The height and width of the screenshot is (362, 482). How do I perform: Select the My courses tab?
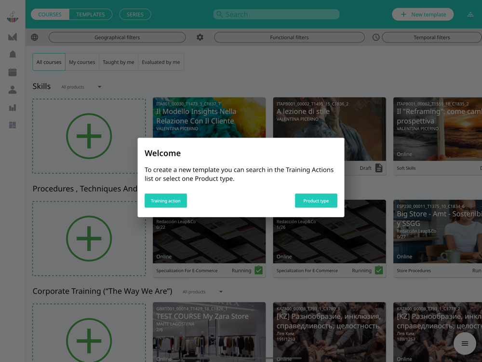pyautogui.click(x=82, y=62)
